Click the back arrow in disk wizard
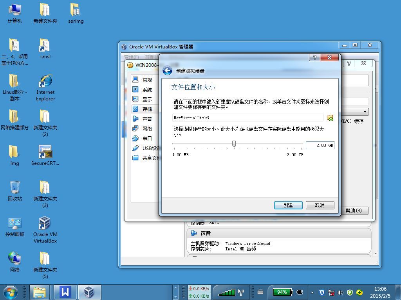The height and width of the screenshot is (300, 401). pyautogui.click(x=168, y=71)
